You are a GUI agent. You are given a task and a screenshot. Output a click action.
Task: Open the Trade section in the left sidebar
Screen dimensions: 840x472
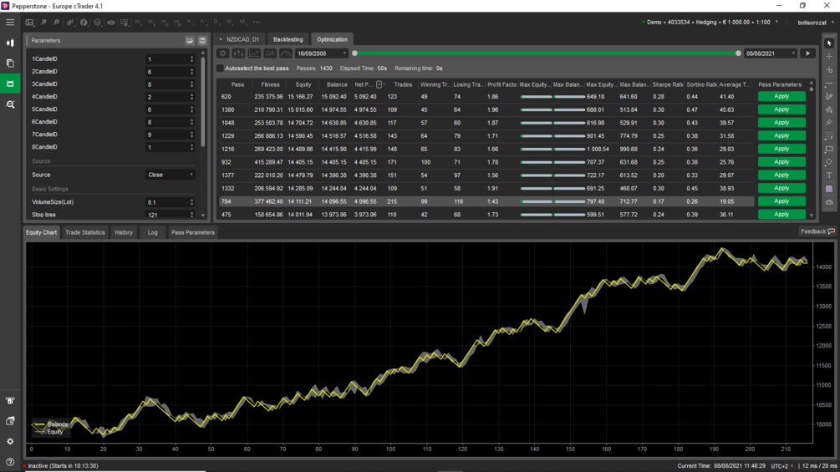click(10, 43)
